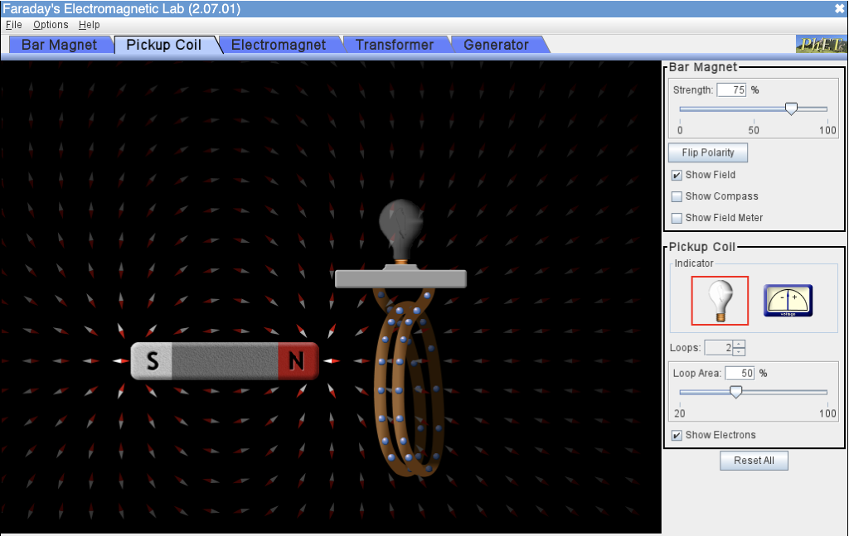Switch indicator to the voltmeter icon
Screen dimensions: 849x536
[x=788, y=300]
